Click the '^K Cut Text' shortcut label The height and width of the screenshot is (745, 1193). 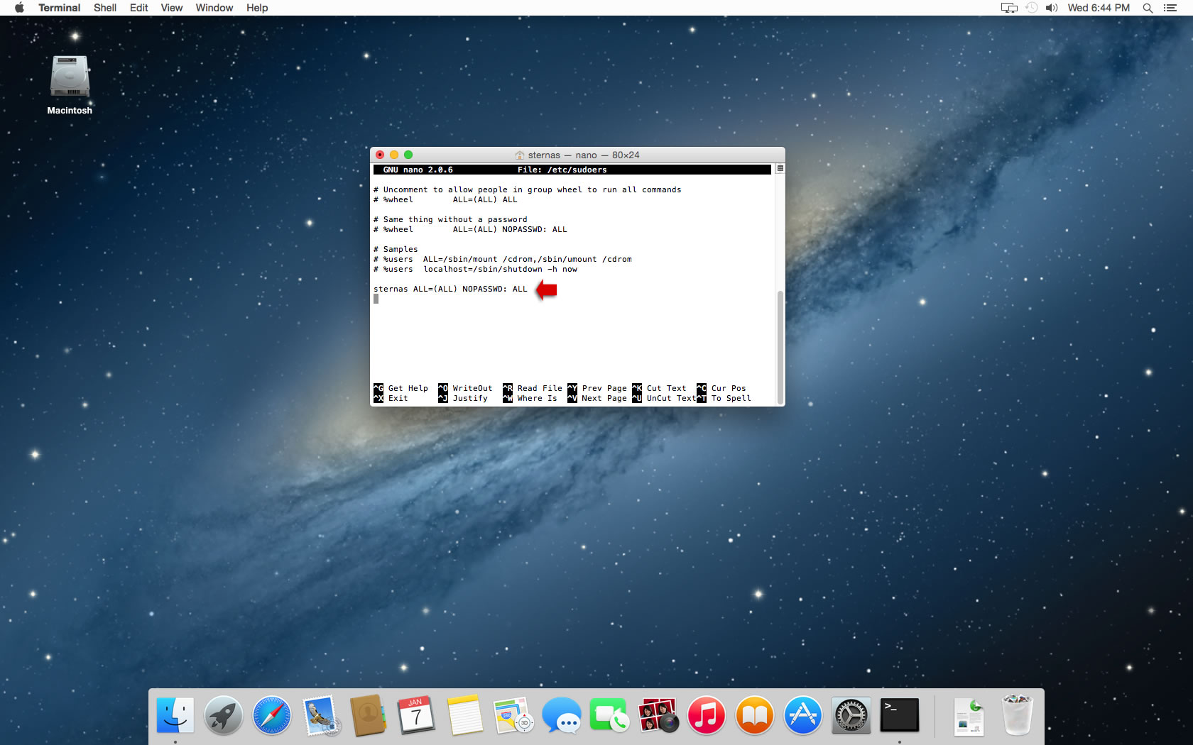pyautogui.click(x=659, y=388)
